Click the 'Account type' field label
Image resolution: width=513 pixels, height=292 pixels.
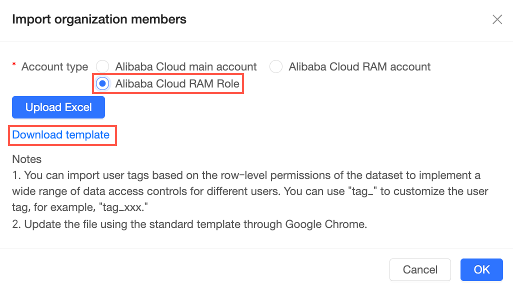(x=54, y=66)
